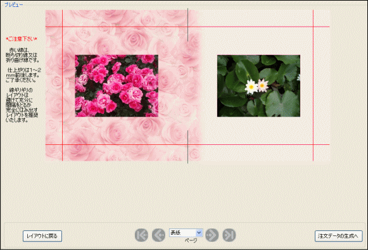The image size is (368, 250).
Task: Go to the previous page
Action: click(x=158, y=235)
